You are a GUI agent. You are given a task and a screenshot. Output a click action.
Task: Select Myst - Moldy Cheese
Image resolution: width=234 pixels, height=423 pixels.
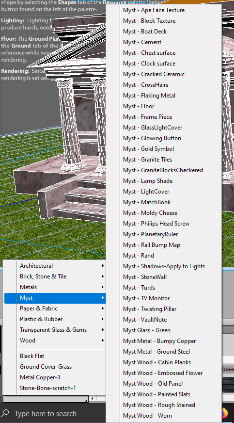[x=164, y=213]
